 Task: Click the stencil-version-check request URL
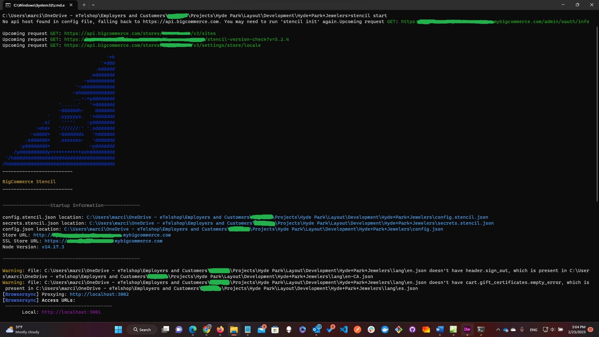(177, 39)
